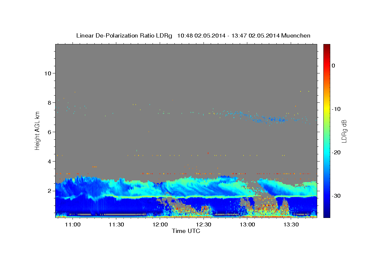Viewport: 392px width, 261px height.
Task: Click the 12:30 time tick label
Action: click(204, 225)
